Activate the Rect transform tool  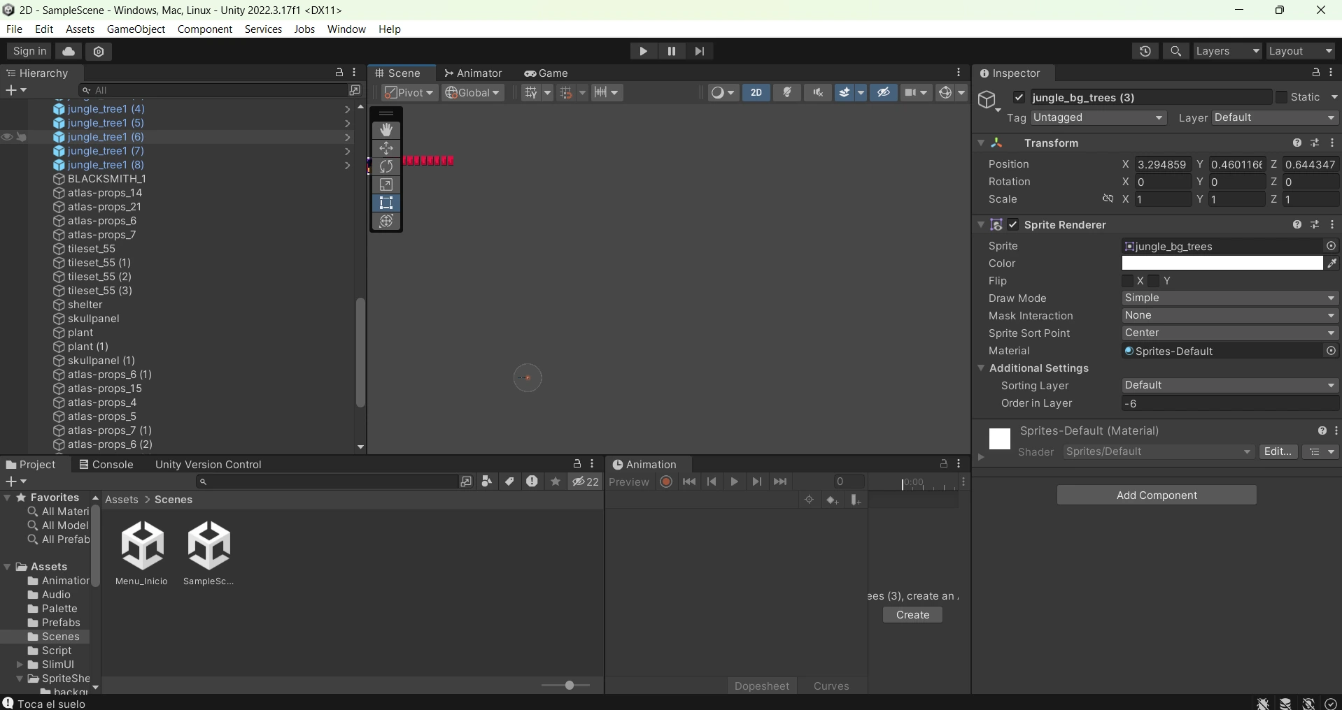tap(386, 203)
